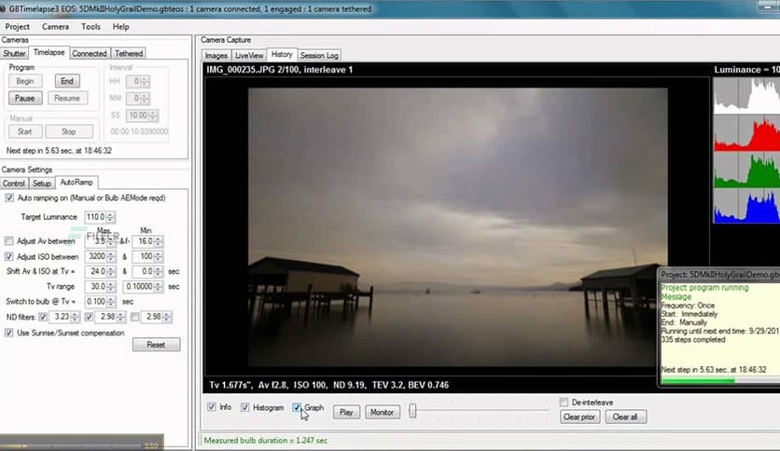Open the Help menu
This screenshot has width=780, height=451.
pos(121,27)
